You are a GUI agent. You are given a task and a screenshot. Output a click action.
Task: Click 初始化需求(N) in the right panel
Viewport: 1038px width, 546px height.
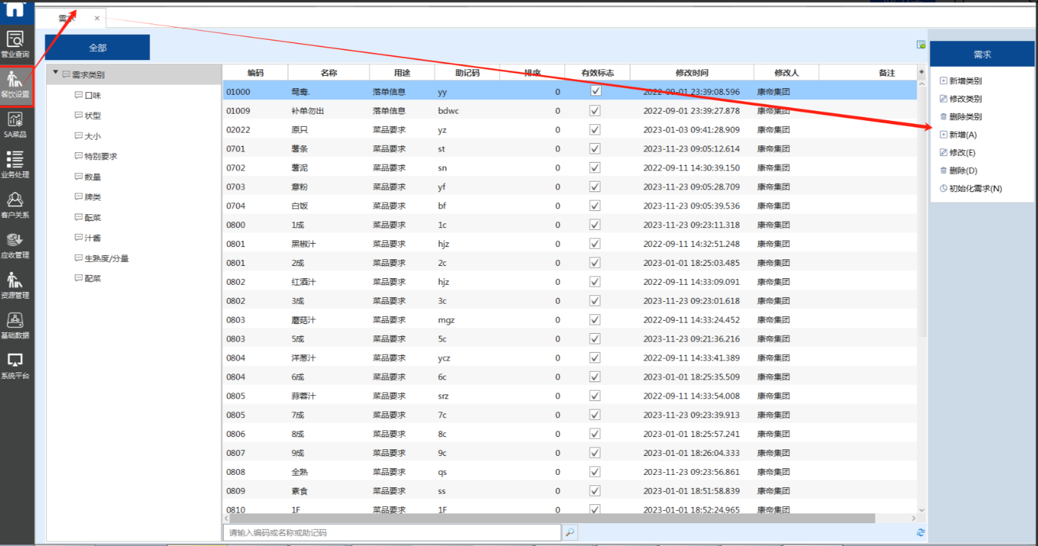[975, 189]
